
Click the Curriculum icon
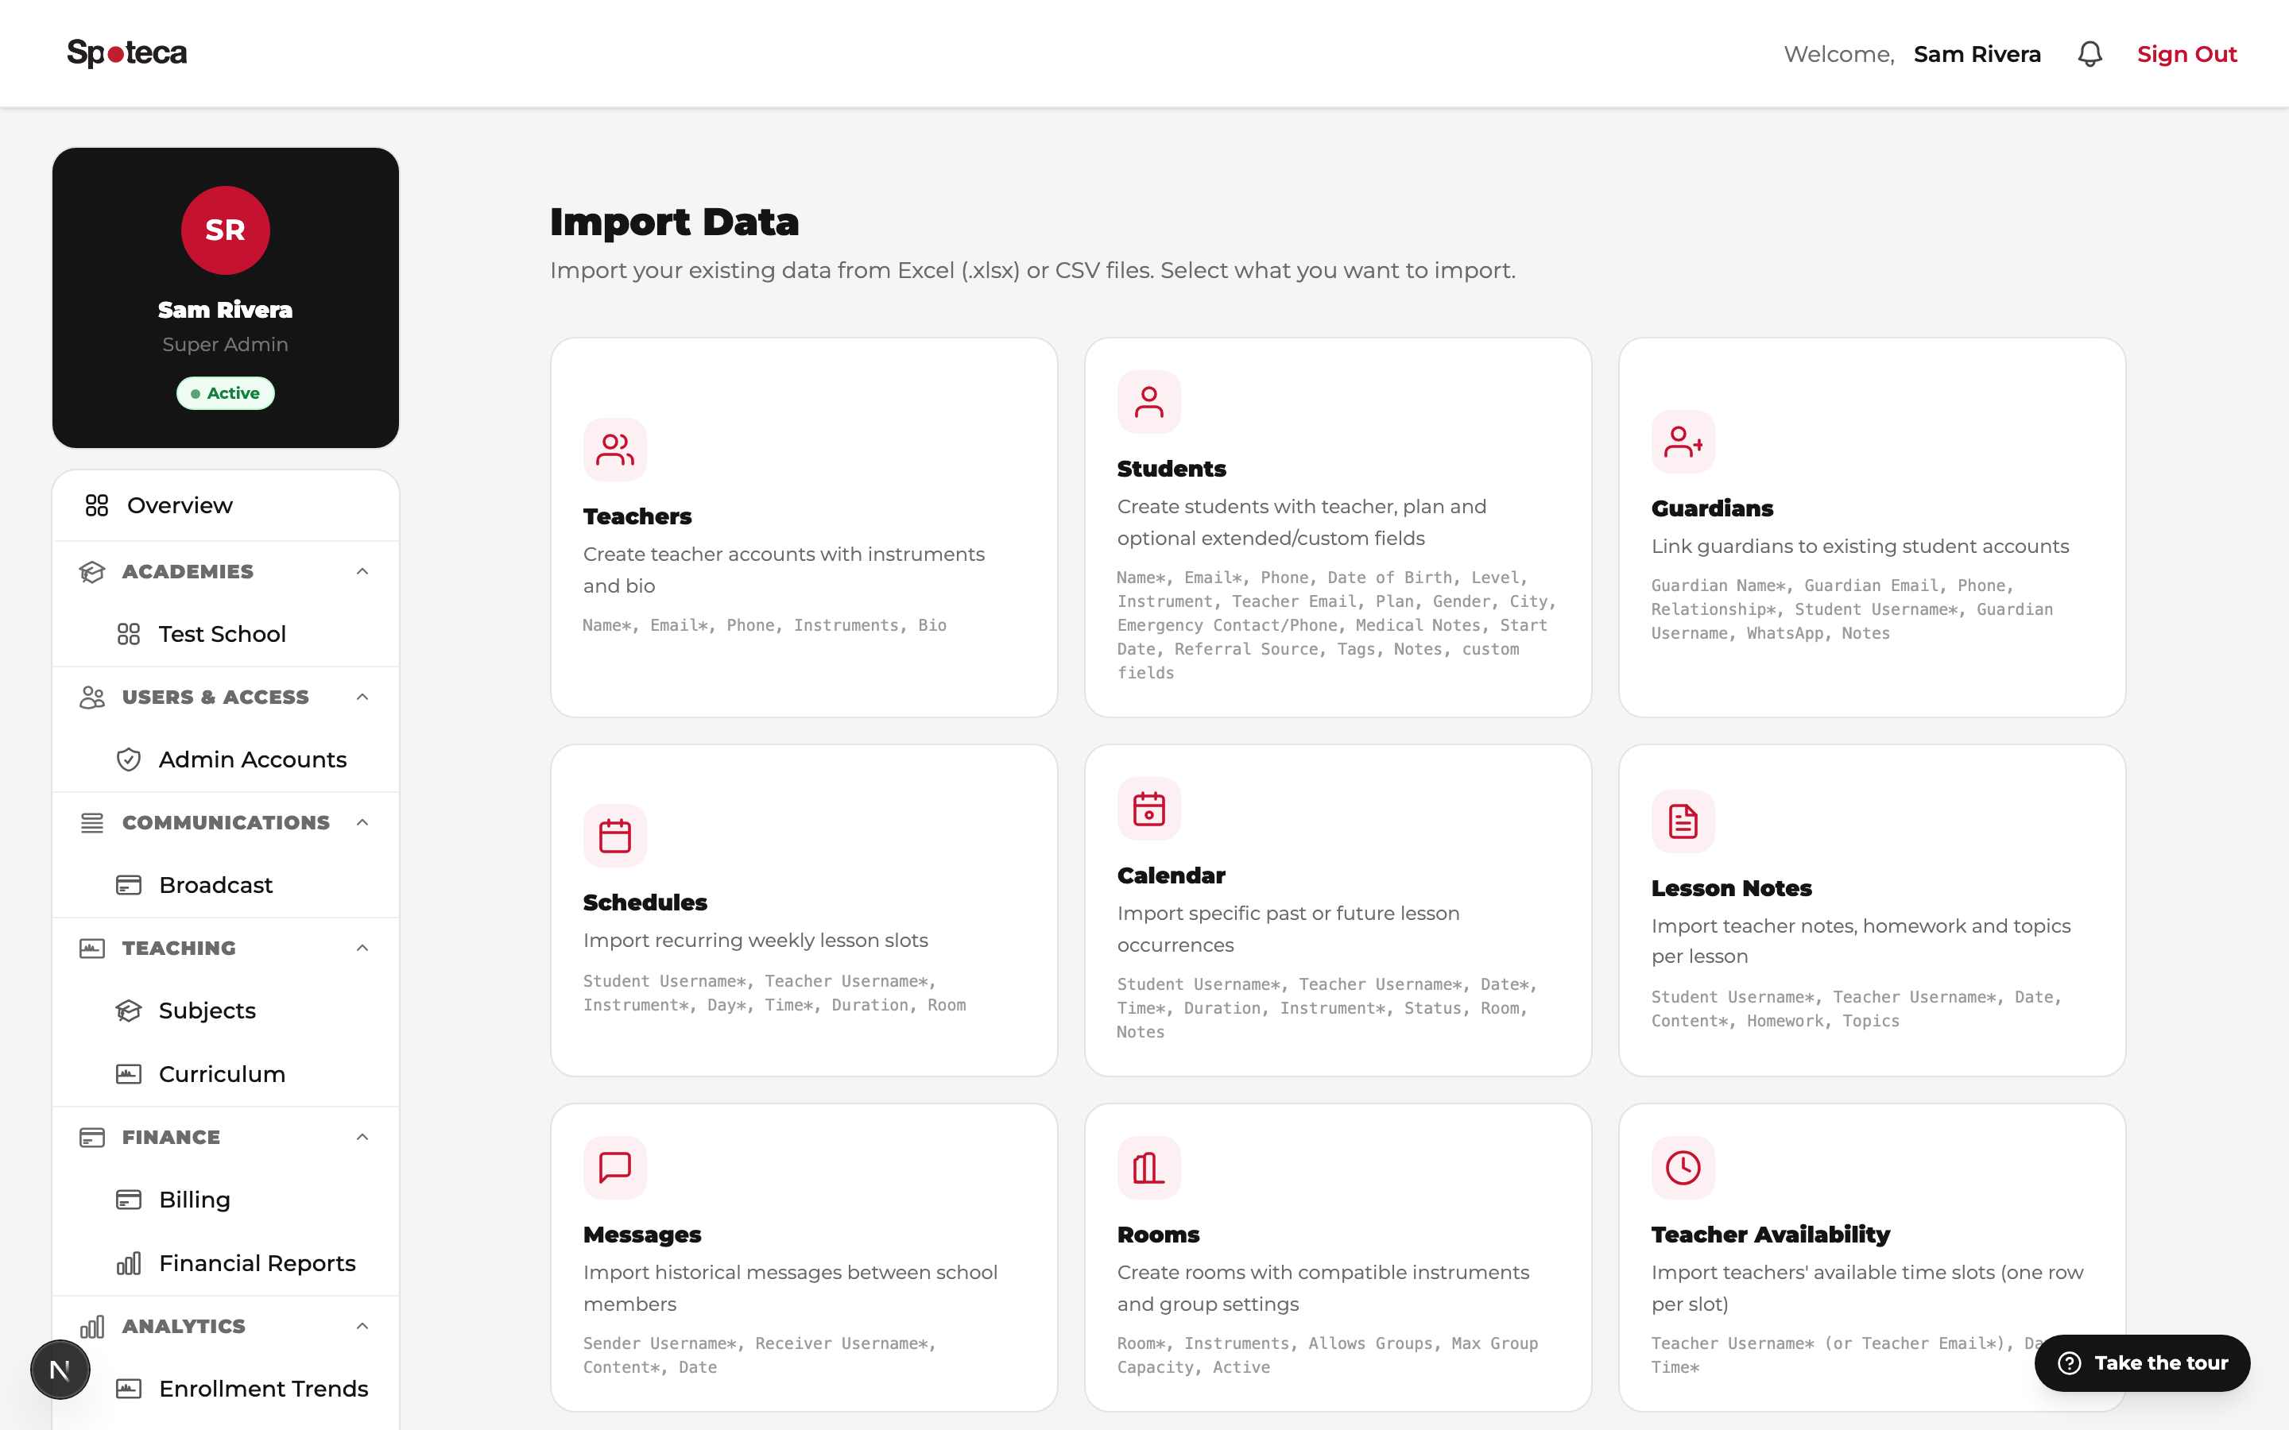(x=129, y=1074)
